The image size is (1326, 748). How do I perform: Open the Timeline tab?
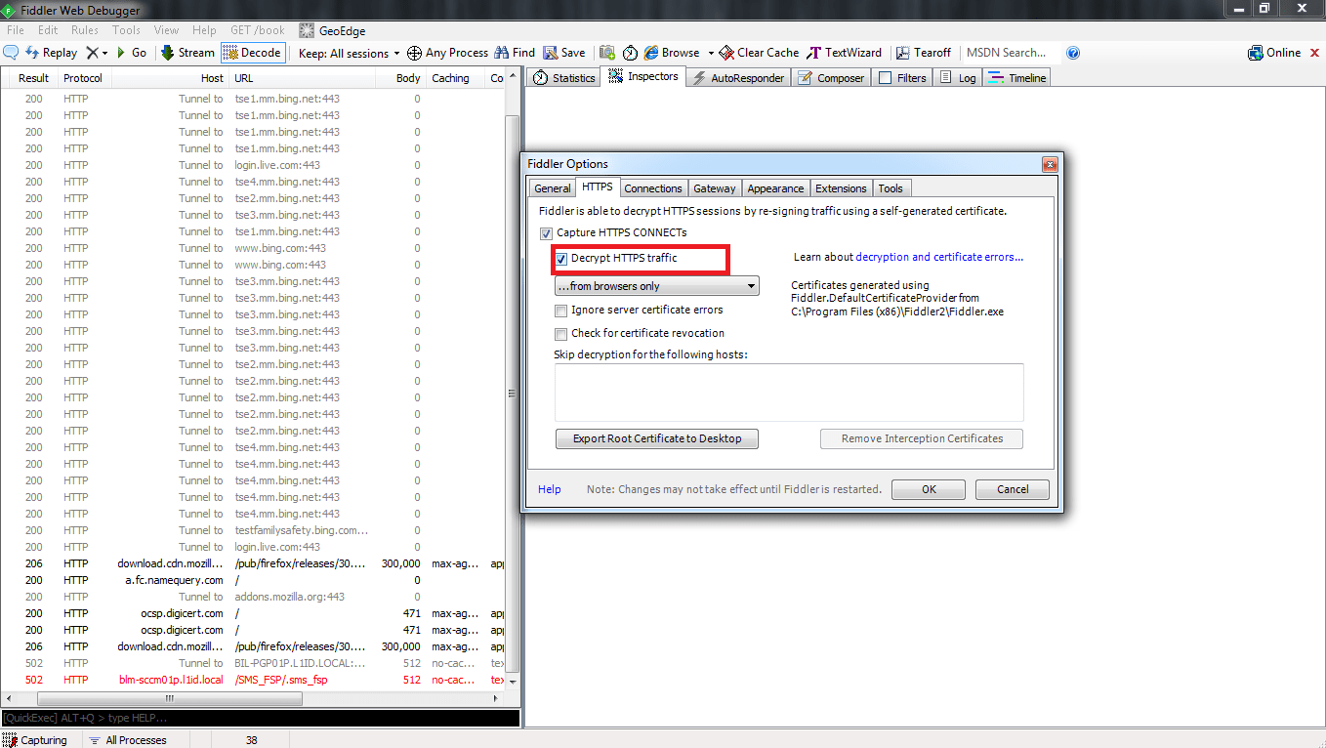click(x=1016, y=78)
